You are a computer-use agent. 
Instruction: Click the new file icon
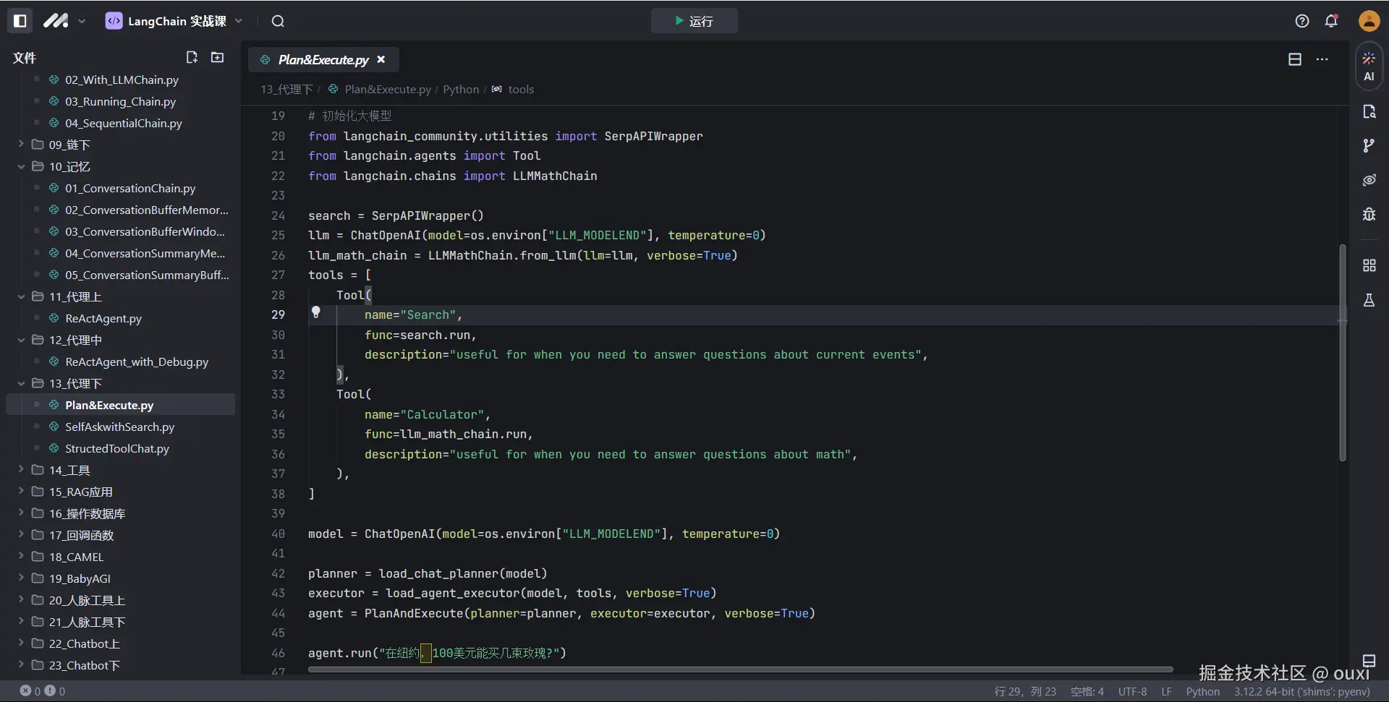[192, 57]
